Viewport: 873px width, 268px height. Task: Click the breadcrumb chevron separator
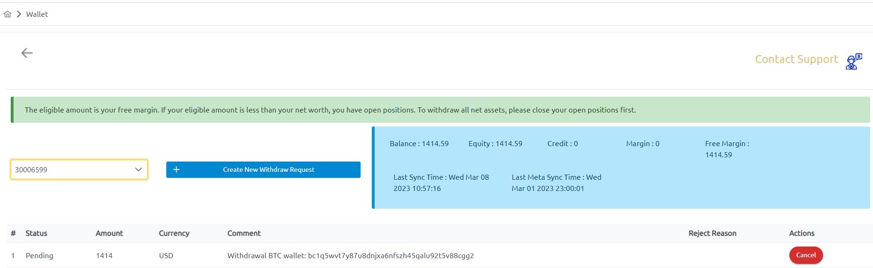(x=19, y=14)
